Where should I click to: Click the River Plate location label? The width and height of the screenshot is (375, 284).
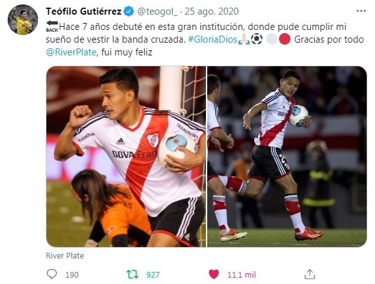pos(65,256)
